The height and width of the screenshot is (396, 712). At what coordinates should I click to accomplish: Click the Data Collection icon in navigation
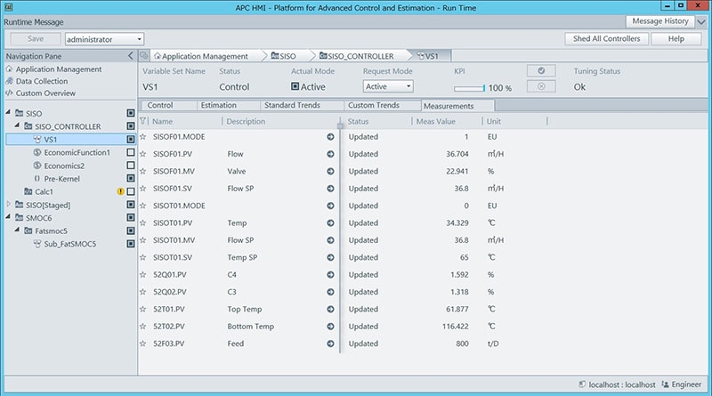9,81
